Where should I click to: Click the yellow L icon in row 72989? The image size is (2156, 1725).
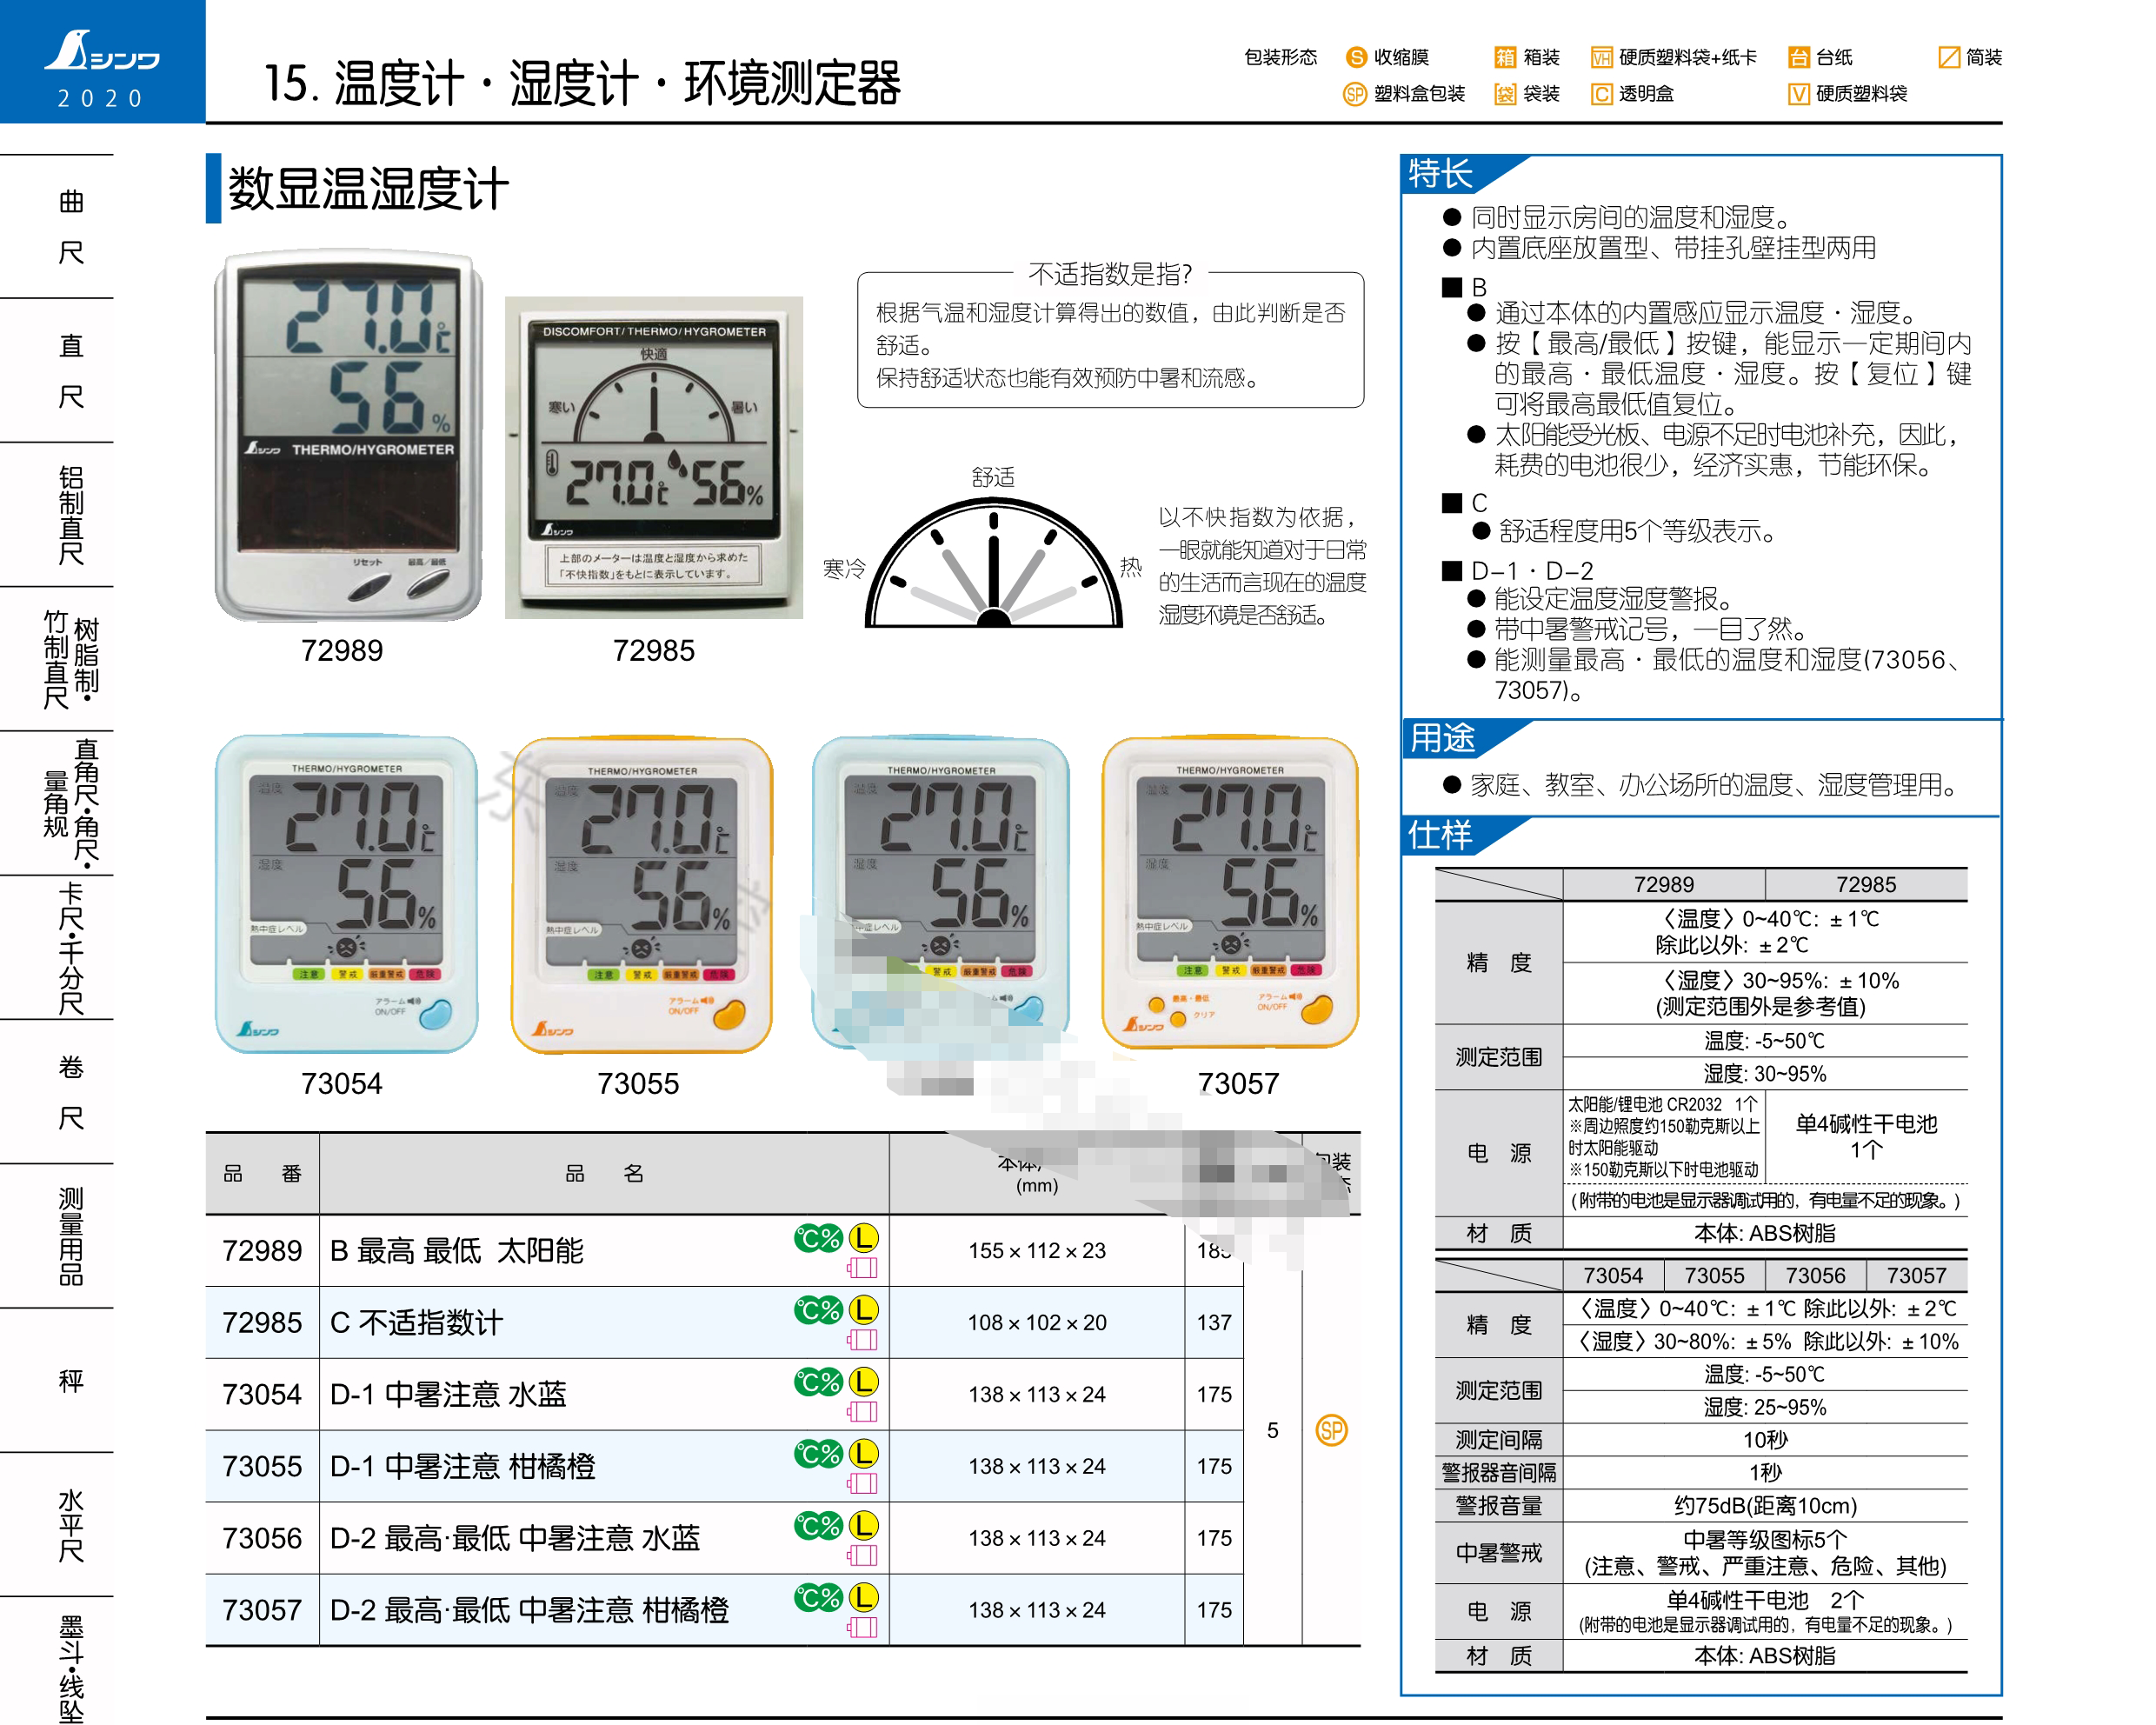863,1237
